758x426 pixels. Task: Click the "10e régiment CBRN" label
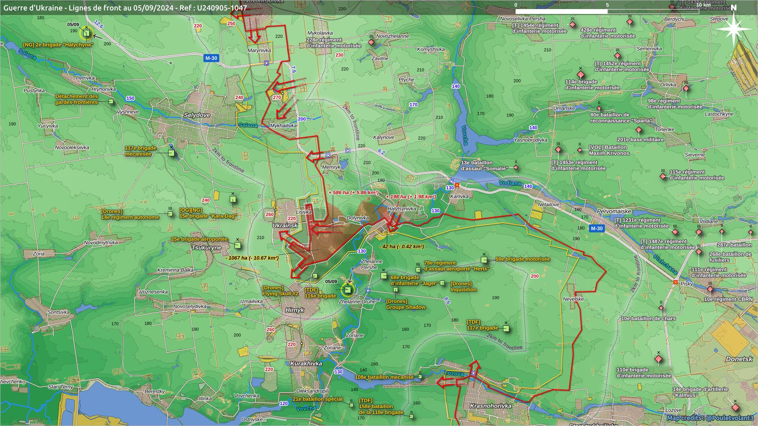point(728,299)
